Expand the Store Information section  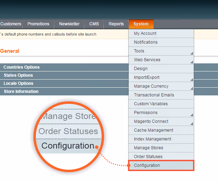[x=64, y=92]
